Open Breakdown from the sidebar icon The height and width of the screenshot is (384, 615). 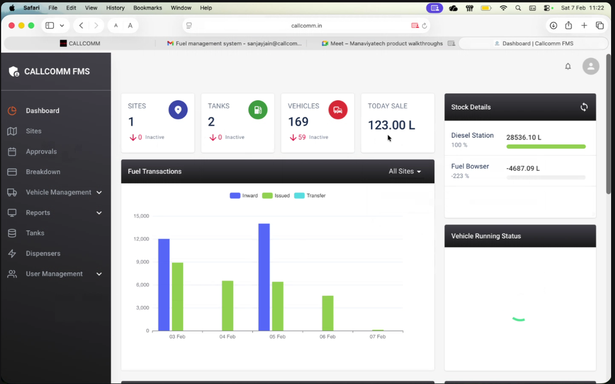pos(11,171)
